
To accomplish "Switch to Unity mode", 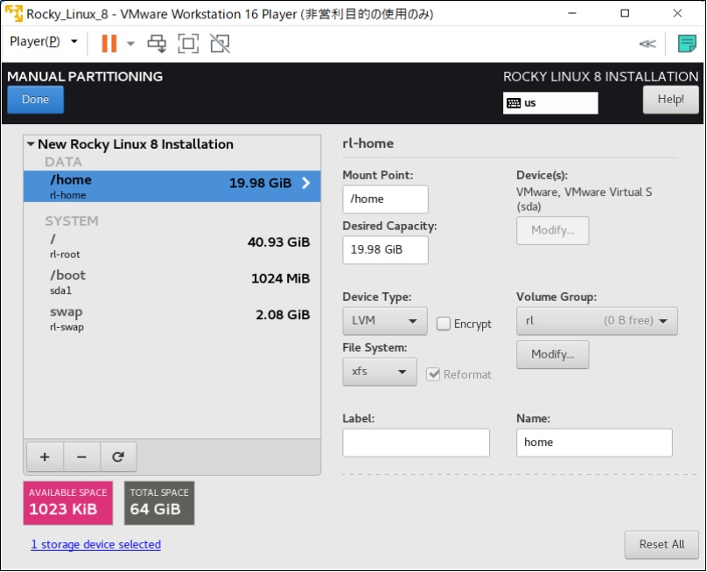I will (x=218, y=43).
